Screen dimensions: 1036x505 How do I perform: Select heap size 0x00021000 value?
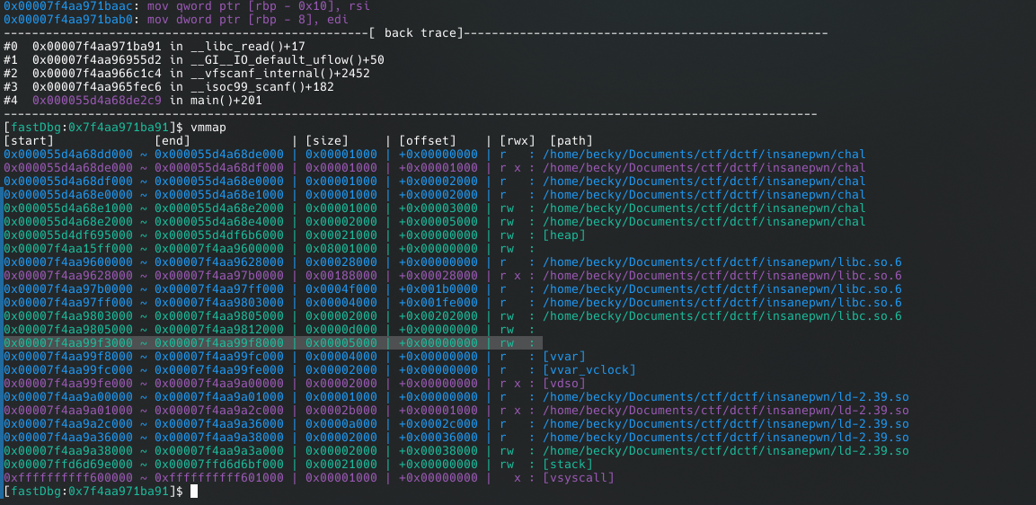coord(341,235)
